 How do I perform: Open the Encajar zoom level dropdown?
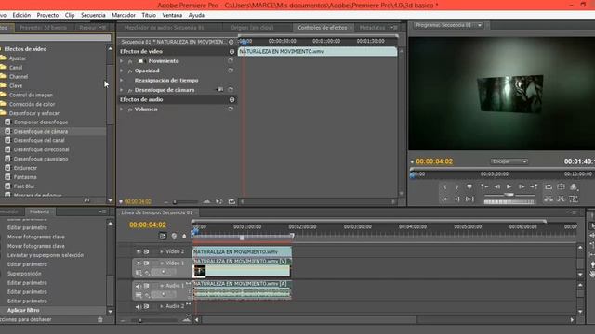(x=509, y=161)
